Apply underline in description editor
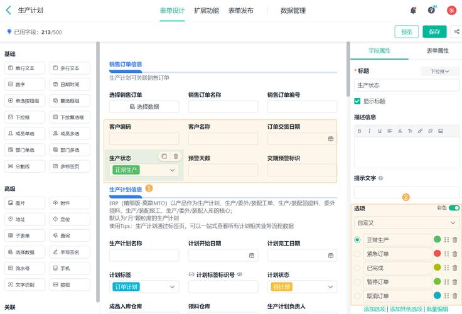Viewport: 462px width, 314px height. coord(380,131)
